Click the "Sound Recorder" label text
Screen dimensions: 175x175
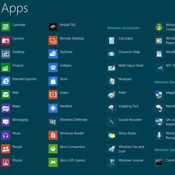[130, 119]
